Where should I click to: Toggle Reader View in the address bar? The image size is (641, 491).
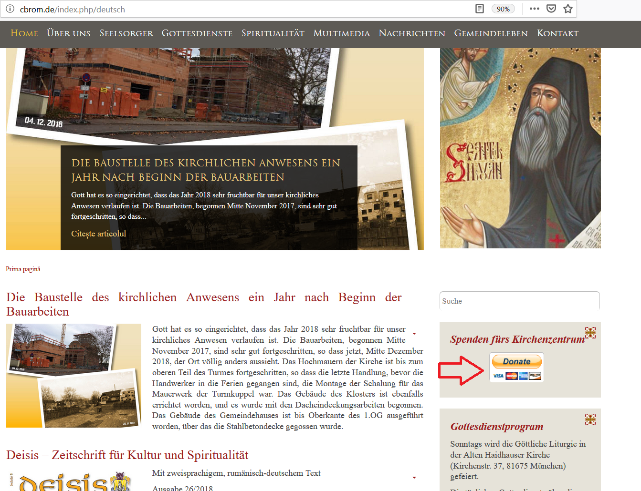tap(480, 9)
